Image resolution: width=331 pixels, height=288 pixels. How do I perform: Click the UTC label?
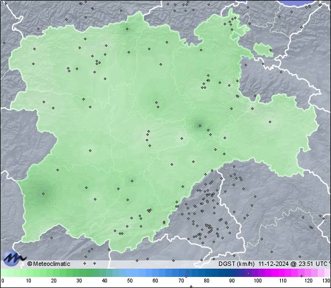point(322,264)
